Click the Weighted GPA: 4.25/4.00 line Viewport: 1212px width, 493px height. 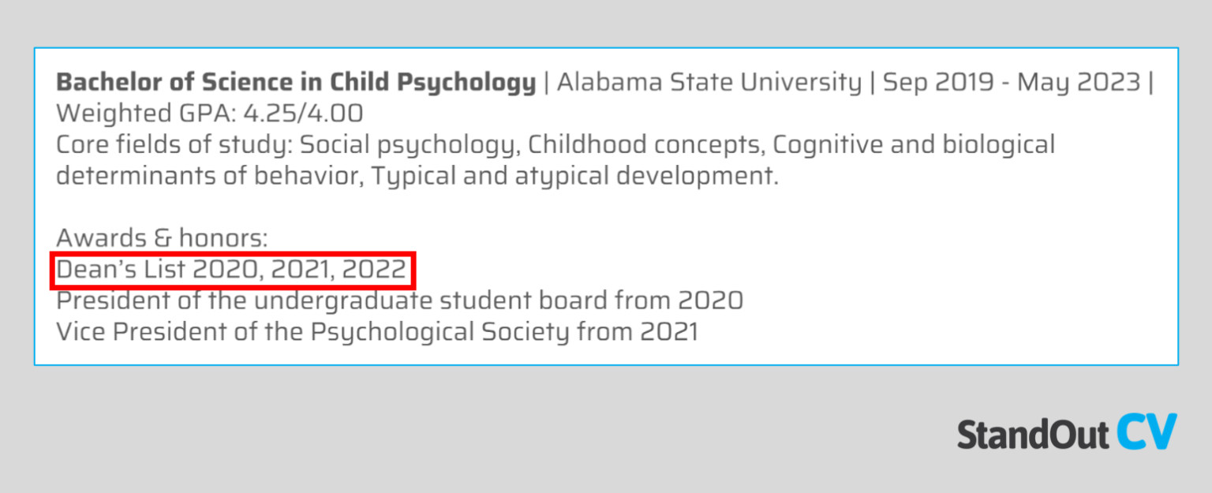click(x=210, y=114)
